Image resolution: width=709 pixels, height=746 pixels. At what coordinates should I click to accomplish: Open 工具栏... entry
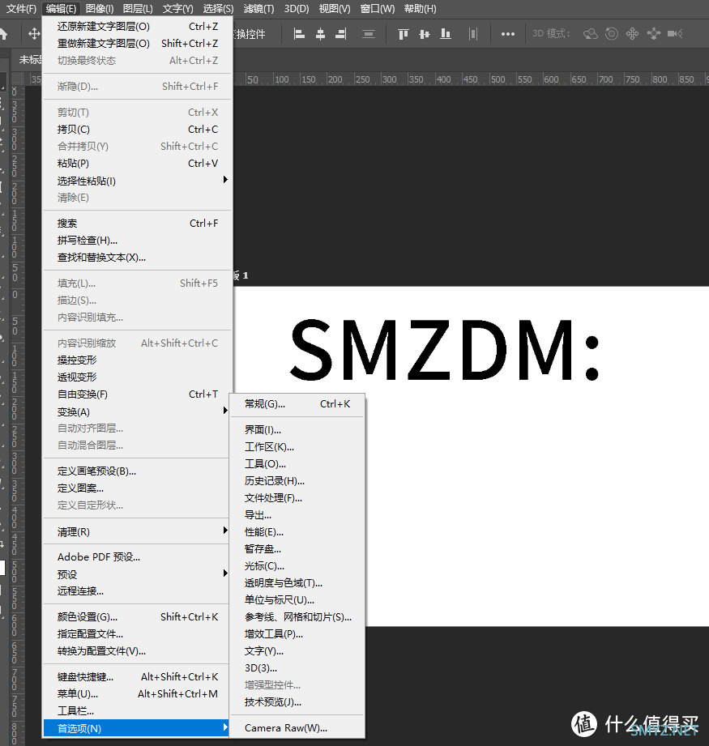click(137, 711)
